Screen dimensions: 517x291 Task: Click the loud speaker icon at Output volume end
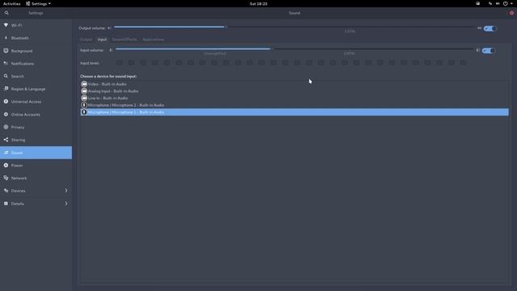(x=479, y=28)
